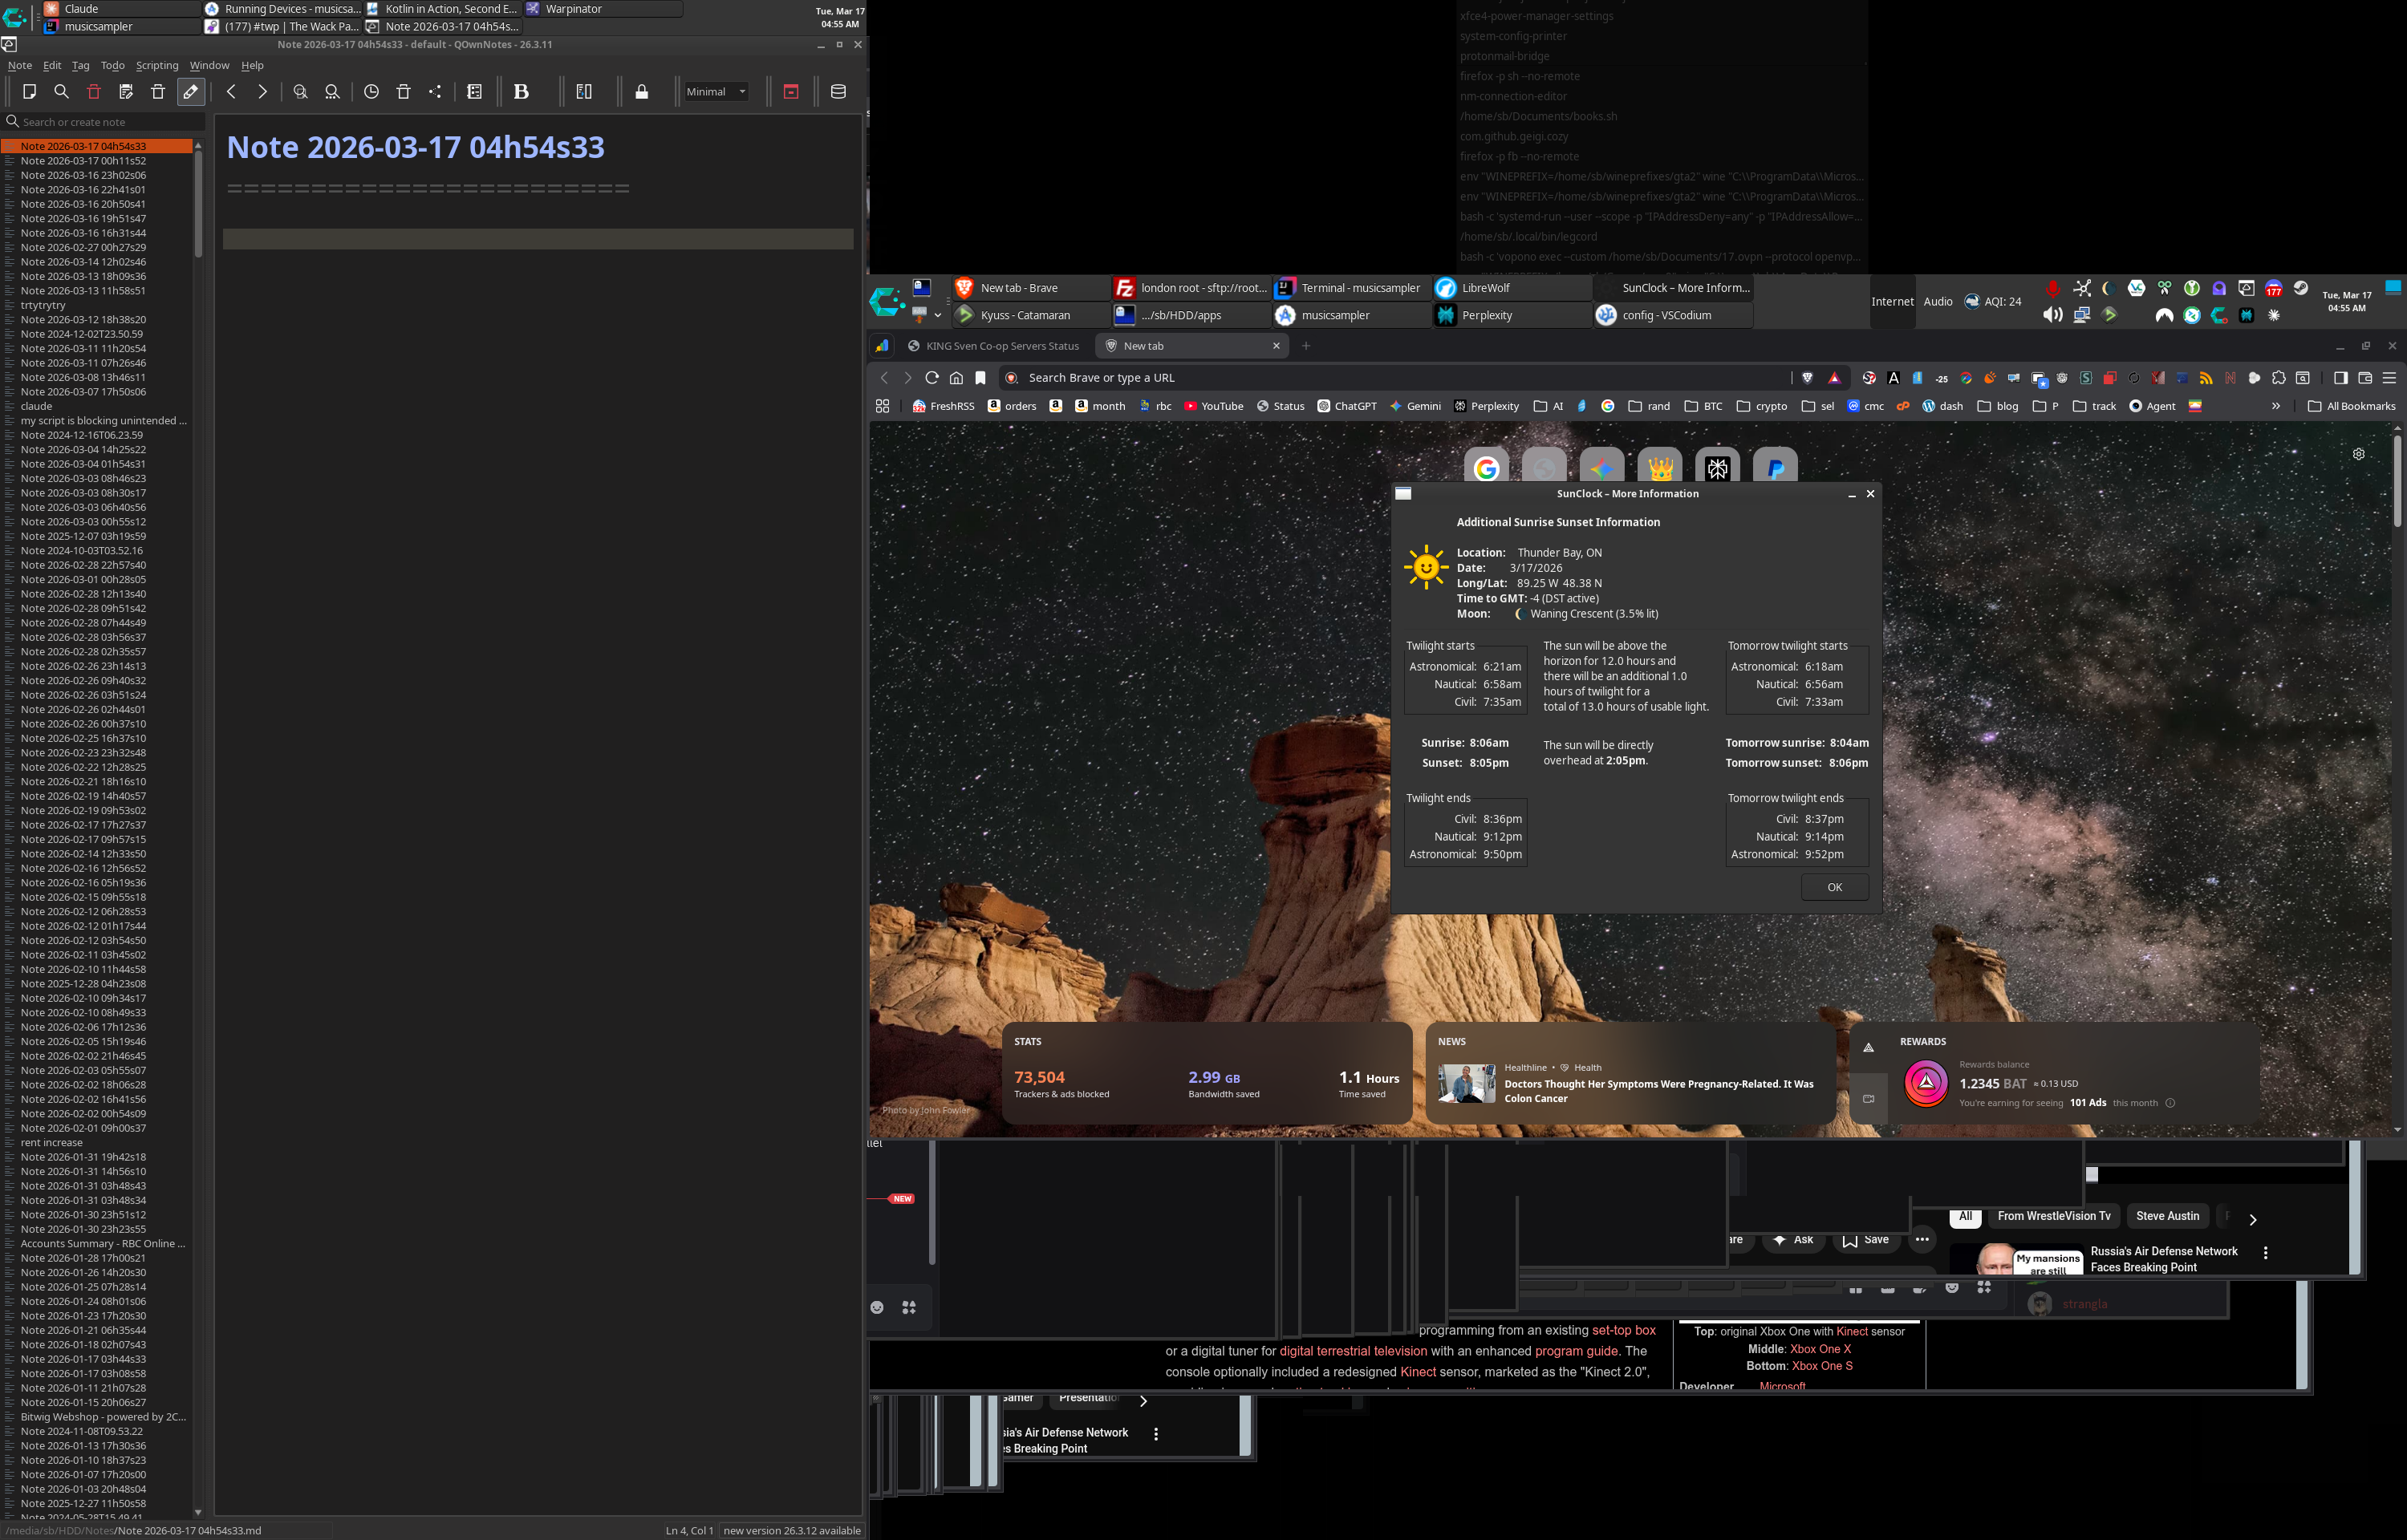Screen dimensions: 2407x1540
Task: Open the Minimal workspace dropdown
Action: [x=717, y=92]
